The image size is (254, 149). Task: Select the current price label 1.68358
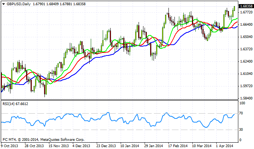246,6
